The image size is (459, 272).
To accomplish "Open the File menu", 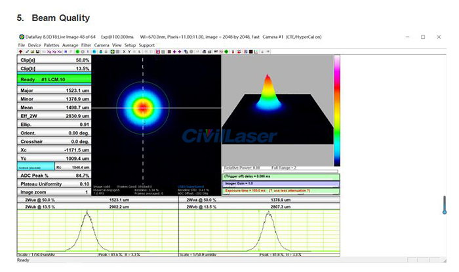I will point(22,45).
